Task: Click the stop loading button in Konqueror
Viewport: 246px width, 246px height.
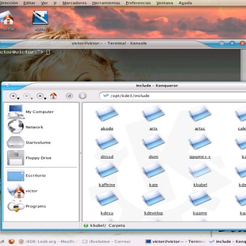Action: pyautogui.click(x=82, y=96)
